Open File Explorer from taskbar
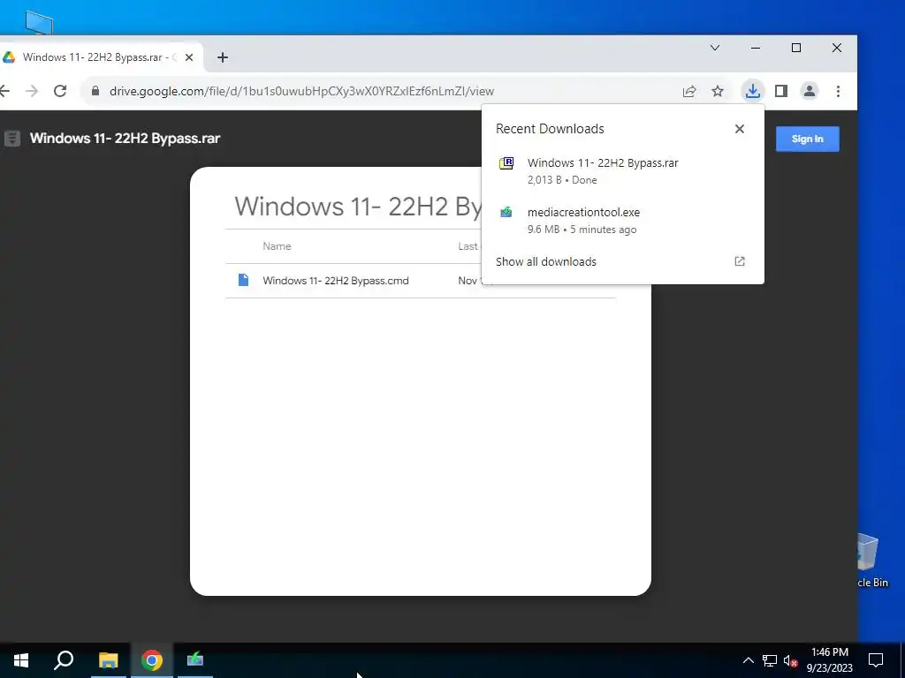Viewport: 905px width, 678px height. (108, 660)
